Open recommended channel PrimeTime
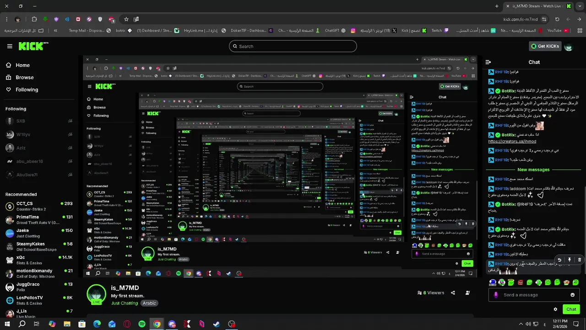The width and height of the screenshot is (586, 330). coord(39,220)
